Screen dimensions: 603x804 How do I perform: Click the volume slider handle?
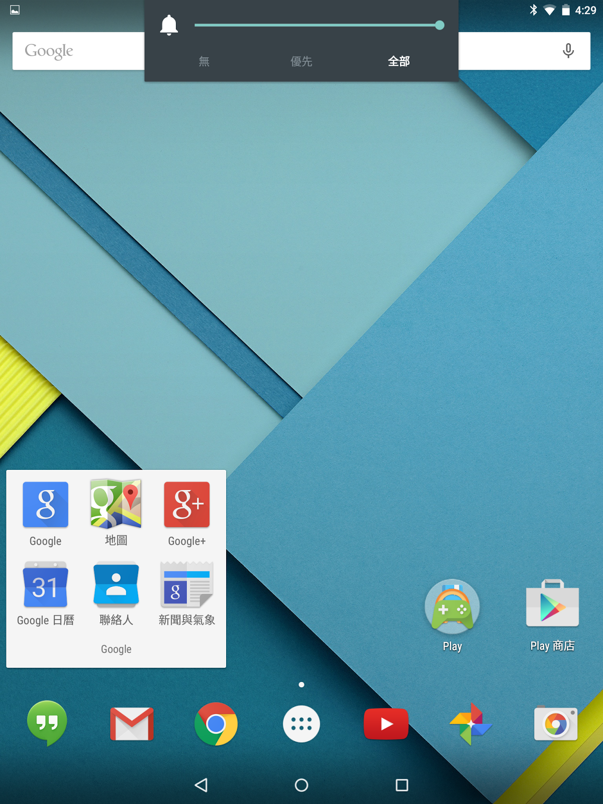440,25
